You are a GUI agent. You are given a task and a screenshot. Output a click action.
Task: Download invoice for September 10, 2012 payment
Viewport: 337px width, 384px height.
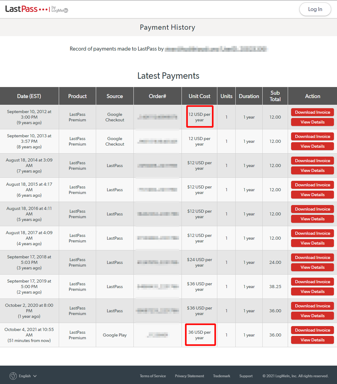313,112
